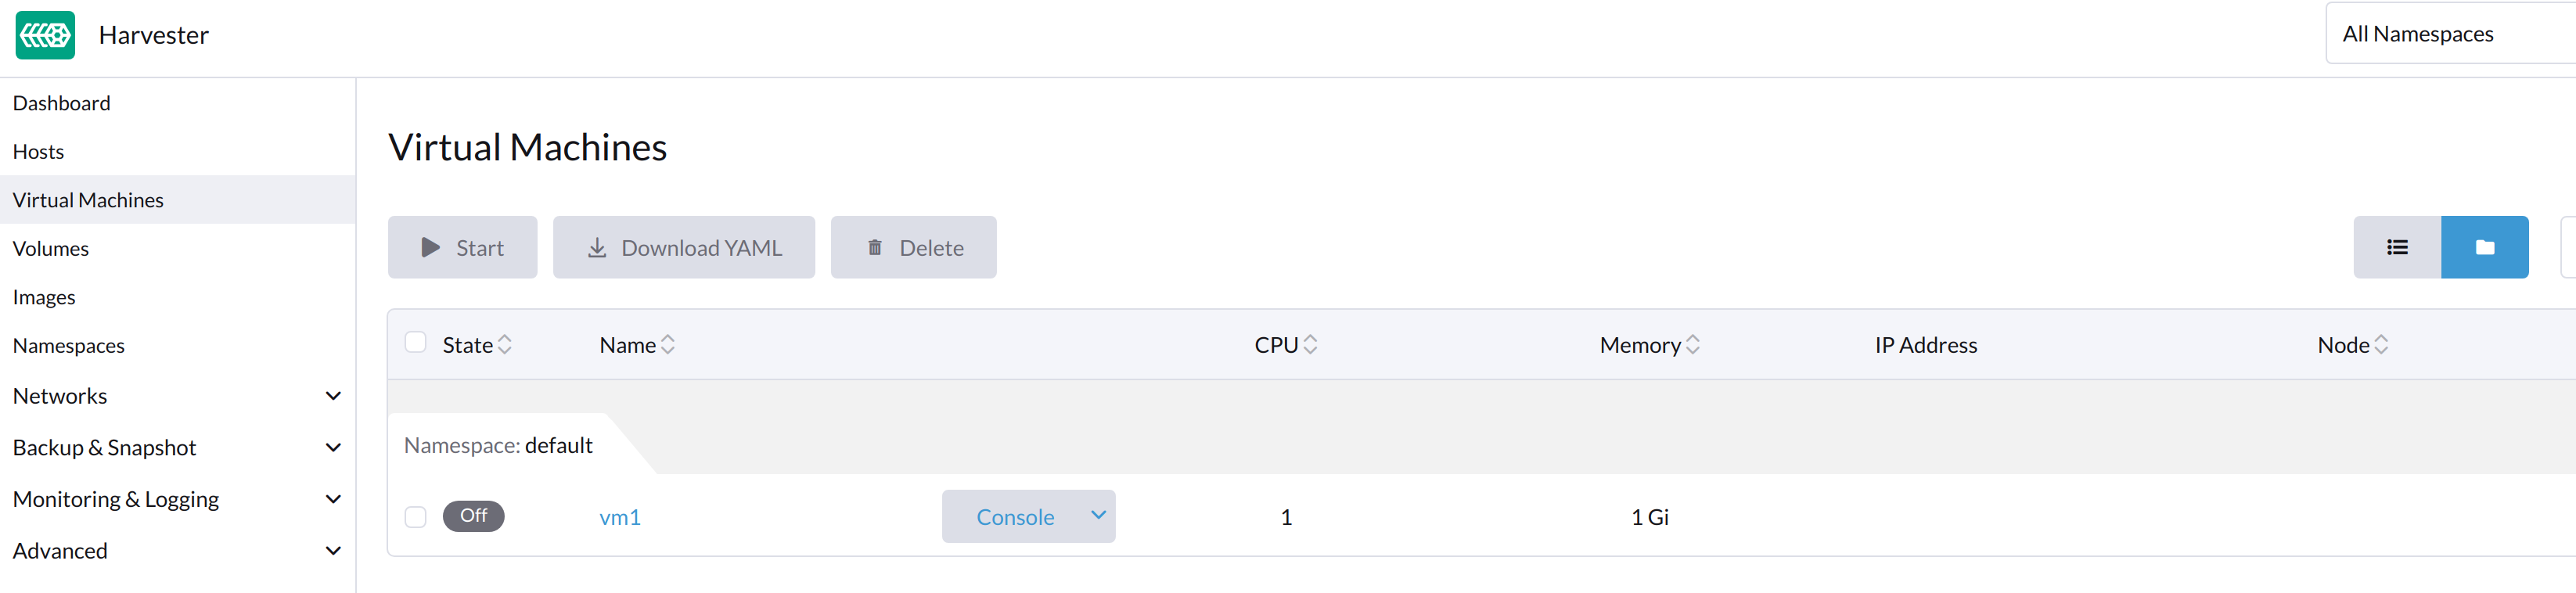Sort table by CPU column arrows
Image resolution: width=2576 pixels, height=593 pixels.
click(x=1310, y=345)
